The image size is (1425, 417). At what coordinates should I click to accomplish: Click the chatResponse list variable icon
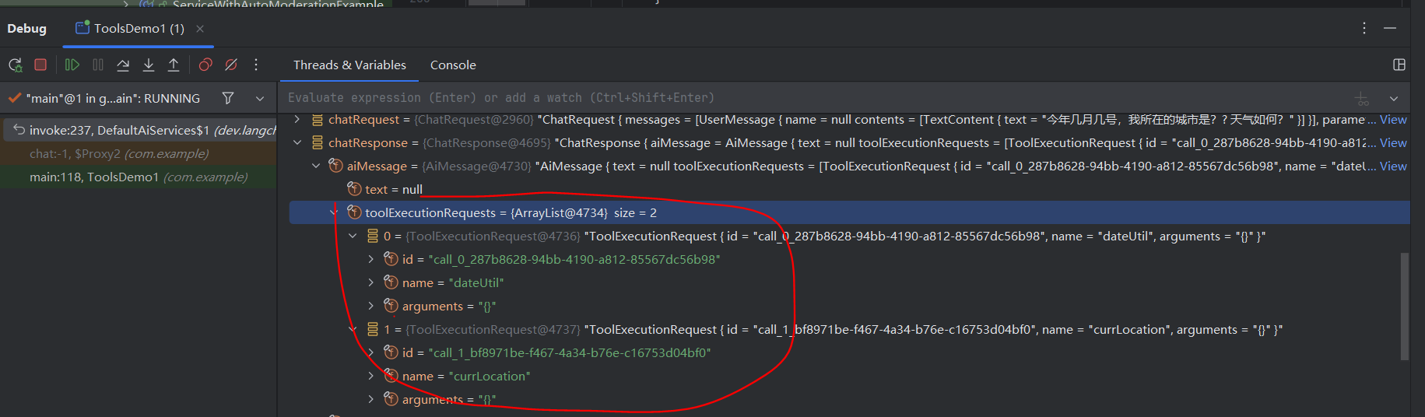[x=317, y=142]
